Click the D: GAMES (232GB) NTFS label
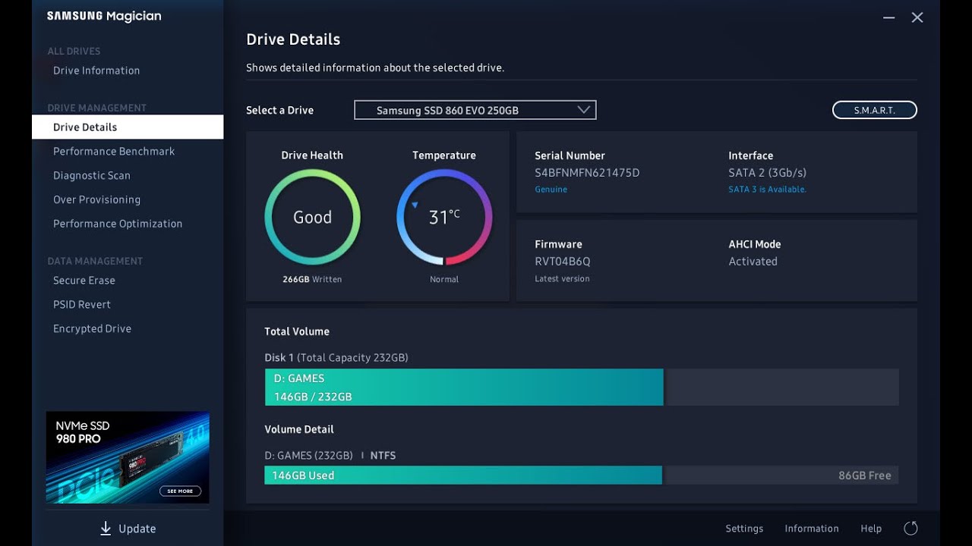 (x=330, y=456)
